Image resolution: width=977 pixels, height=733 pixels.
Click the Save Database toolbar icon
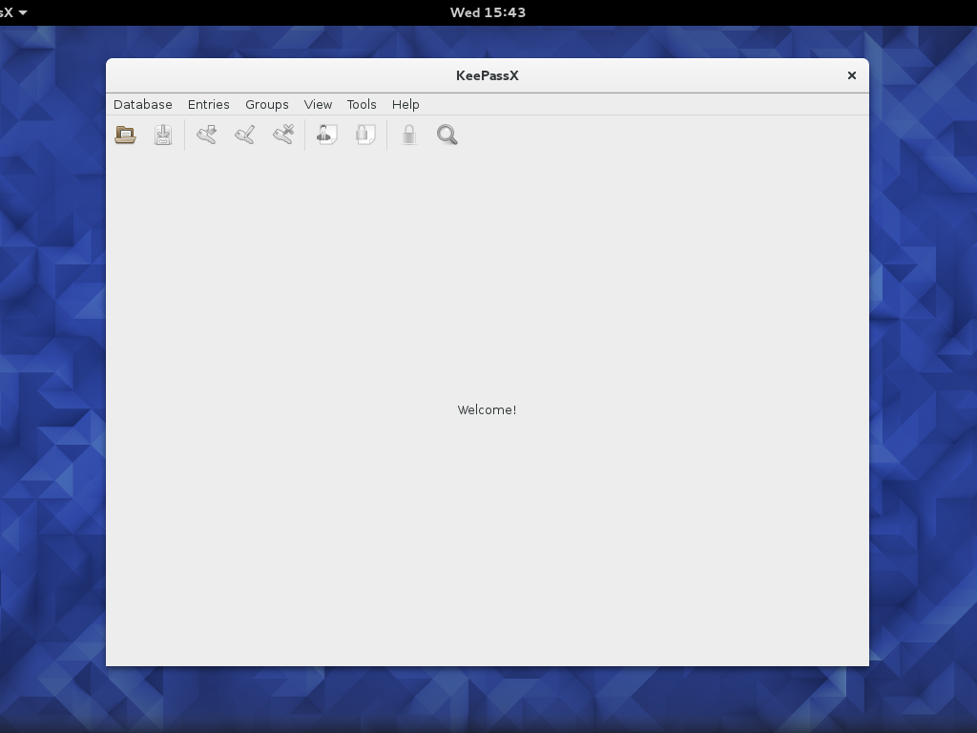[163, 135]
